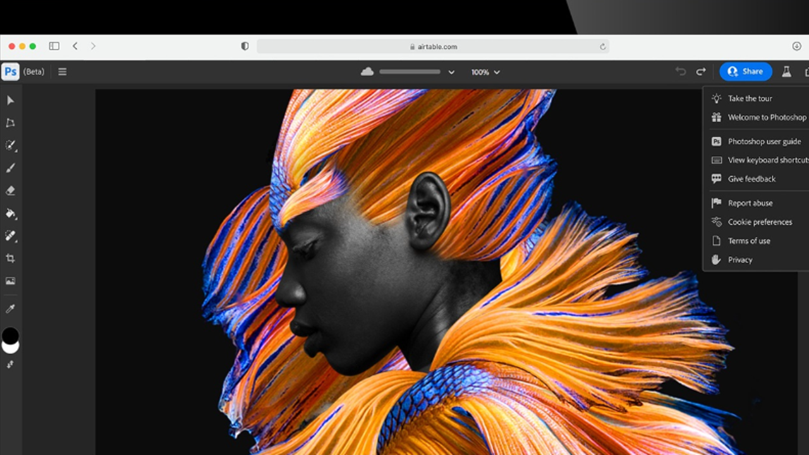Viewport: 809px width, 455px height.
Task: Toggle the swap foreground and background colors arrows
Action: (10, 364)
